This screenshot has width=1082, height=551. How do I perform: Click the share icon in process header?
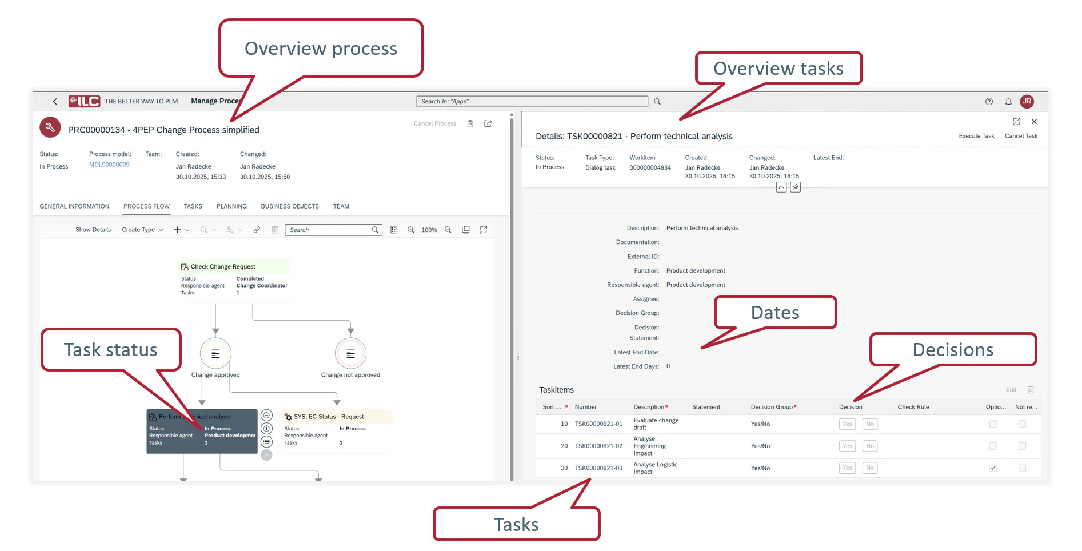(x=488, y=123)
